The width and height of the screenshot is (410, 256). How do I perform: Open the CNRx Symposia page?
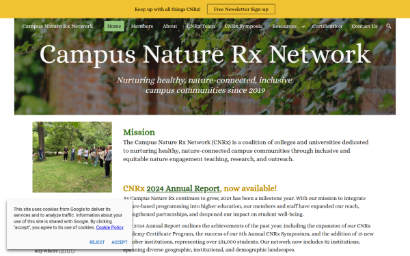point(243,26)
